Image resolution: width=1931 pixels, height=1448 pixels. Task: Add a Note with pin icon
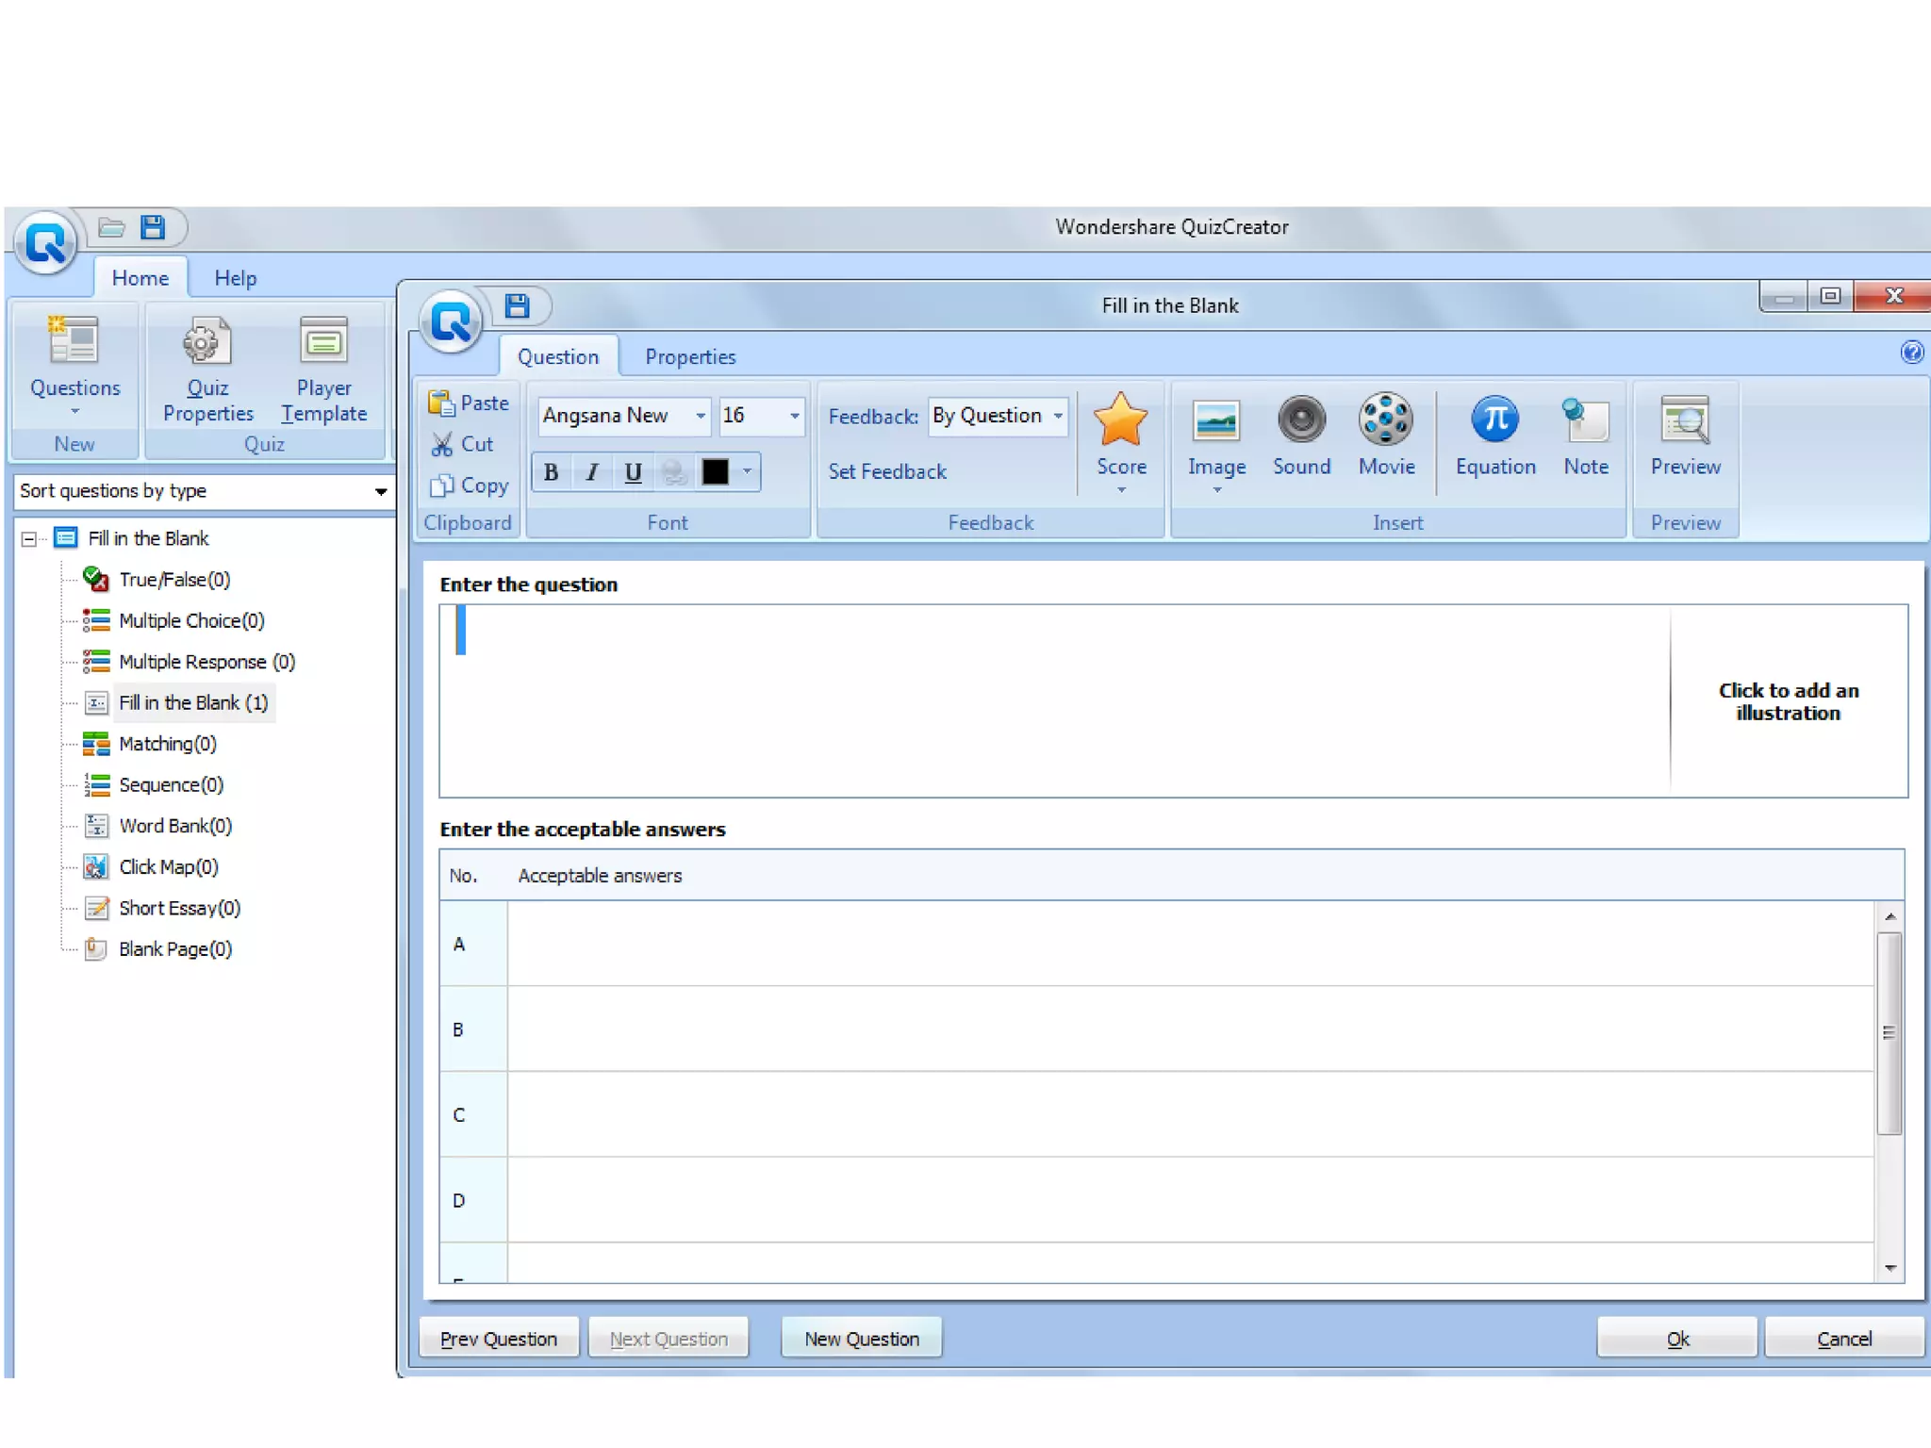tap(1585, 436)
